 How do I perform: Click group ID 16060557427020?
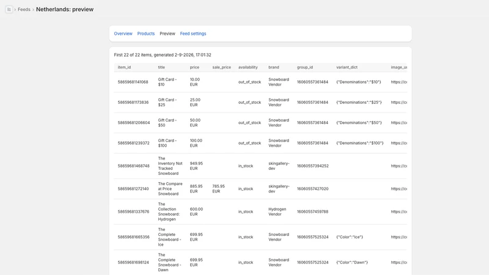pyautogui.click(x=312, y=189)
